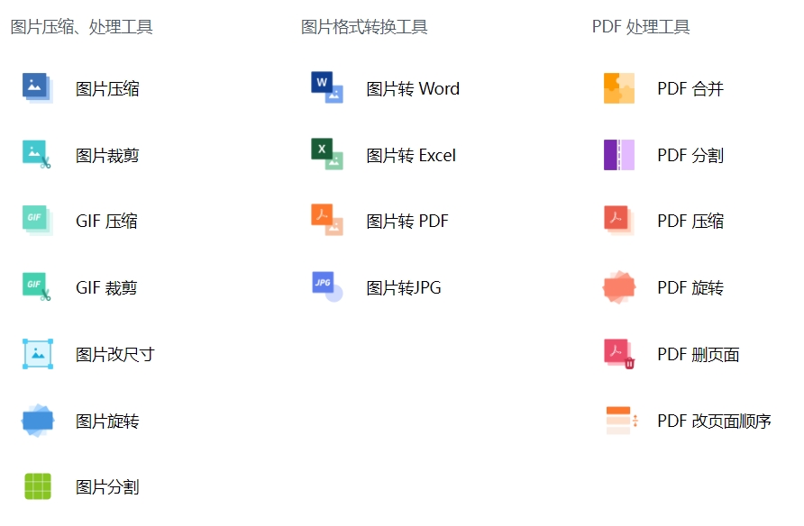Image resolution: width=804 pixels, height=526 pixels.
Task: Click the 图片压缩 image compress icon
Action: tap(37, 88)
